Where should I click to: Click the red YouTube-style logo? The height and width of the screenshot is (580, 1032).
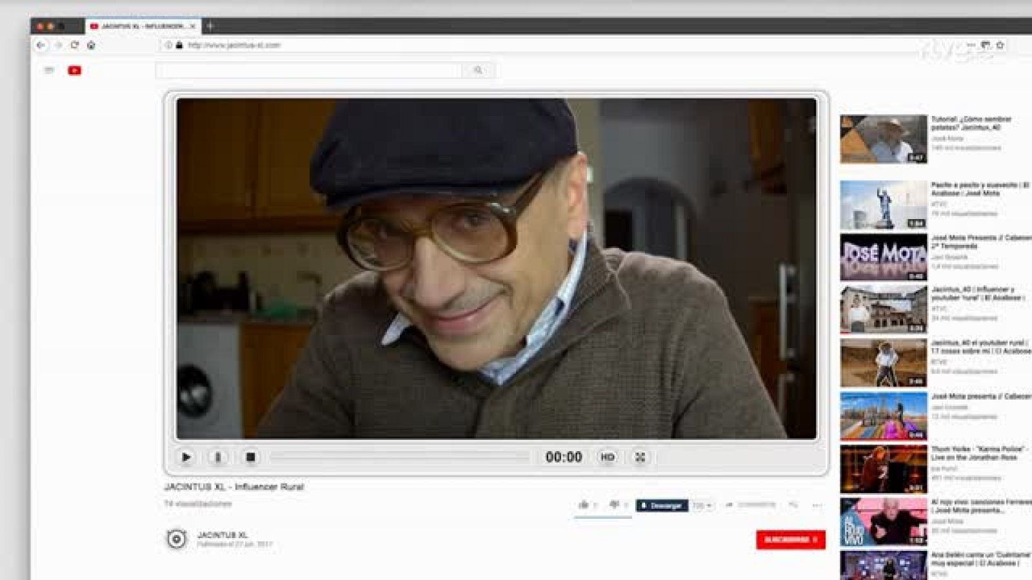point(75,70)
